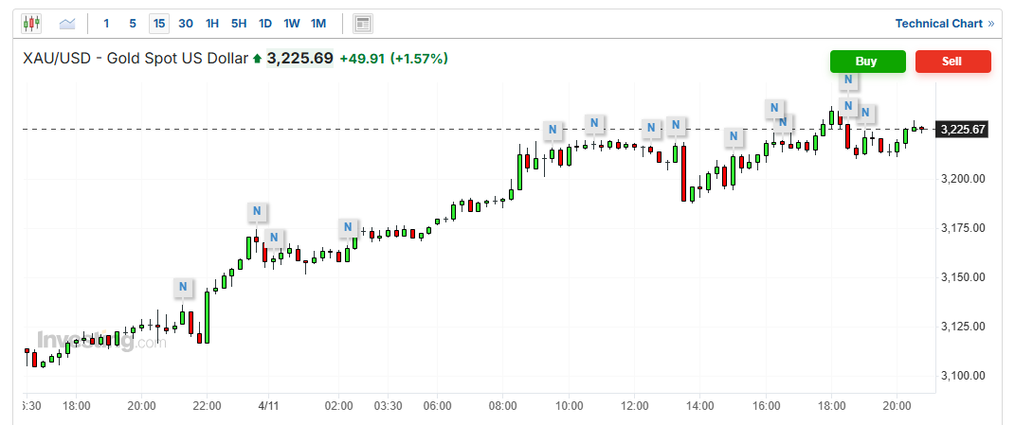Screen dimensions: 1015x425
Task: Select the candlestick chart type icon
Action: click(x=31, y=24)
